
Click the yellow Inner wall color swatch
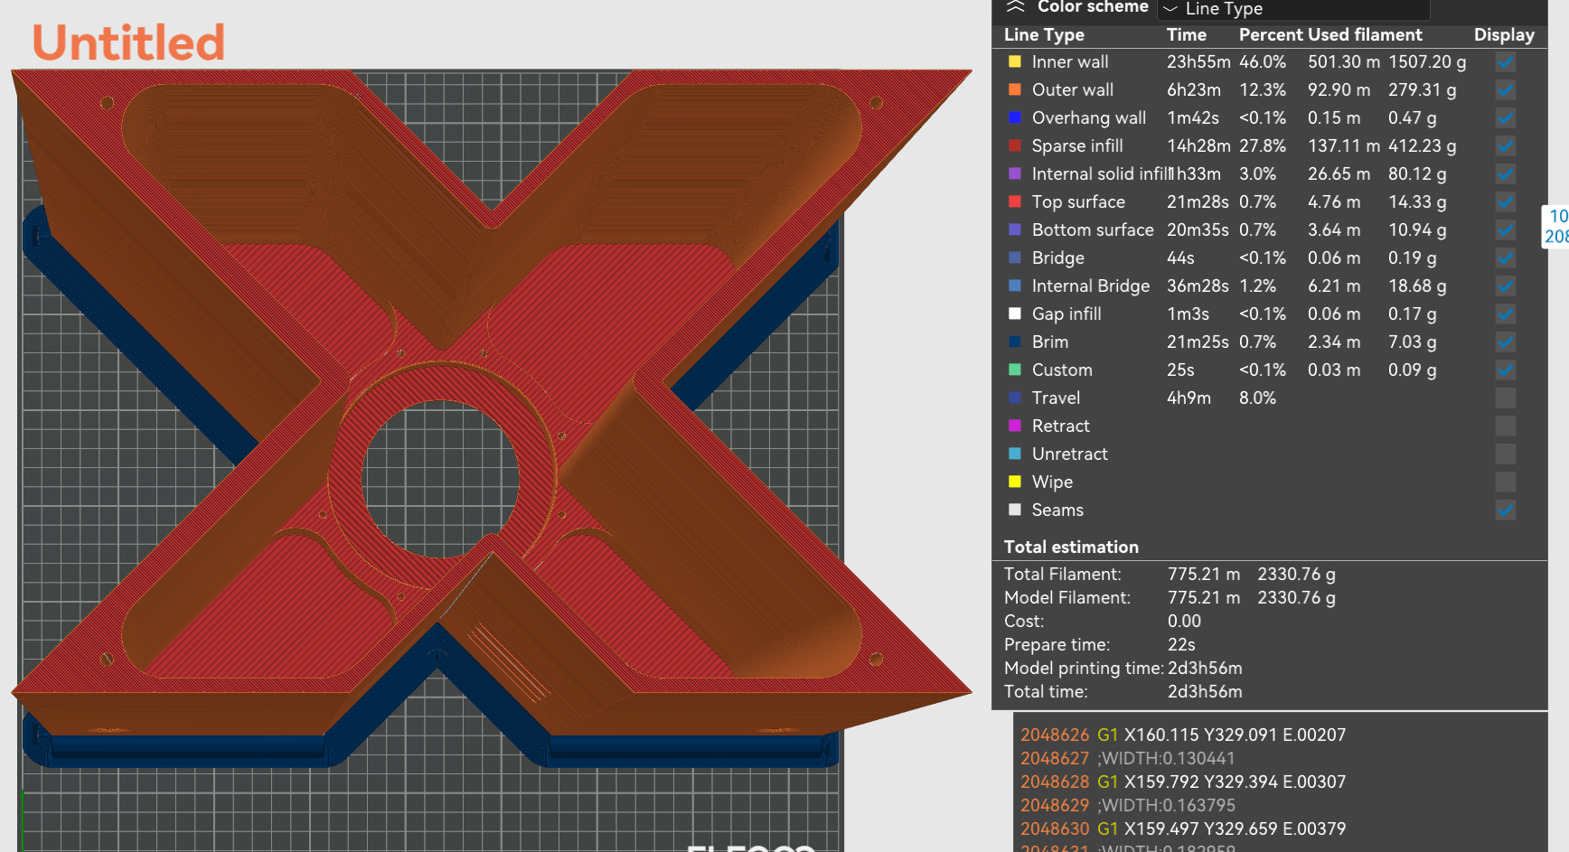1015,62
